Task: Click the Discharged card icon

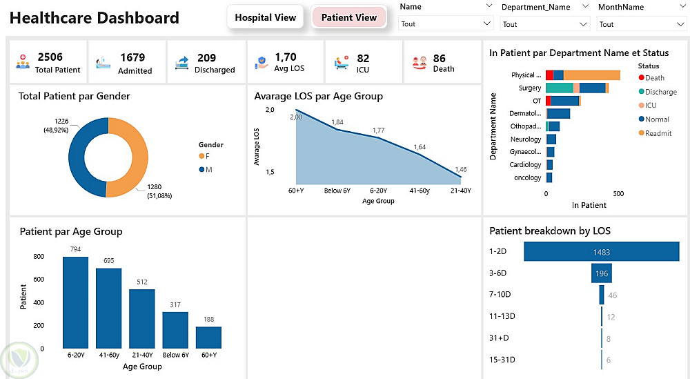Action: pos(182,63)
